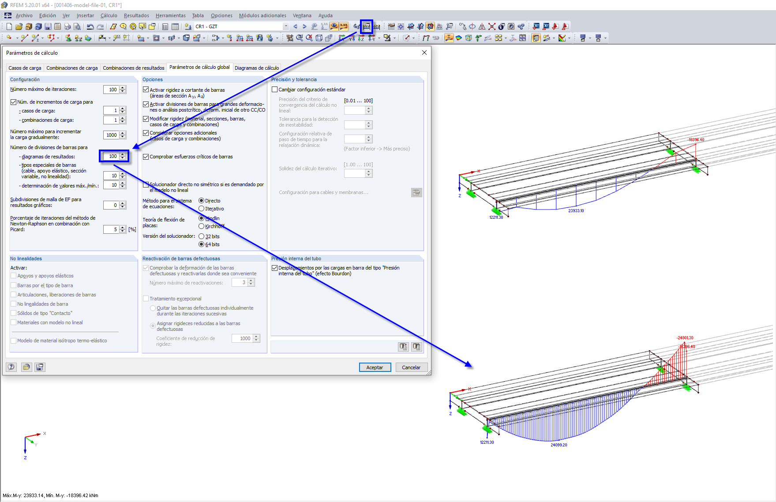The image size is (776, 502).
Task: Adjust Newton-Raphson percentage spinner
Action: pyautogui.click(x=123, y=229)
